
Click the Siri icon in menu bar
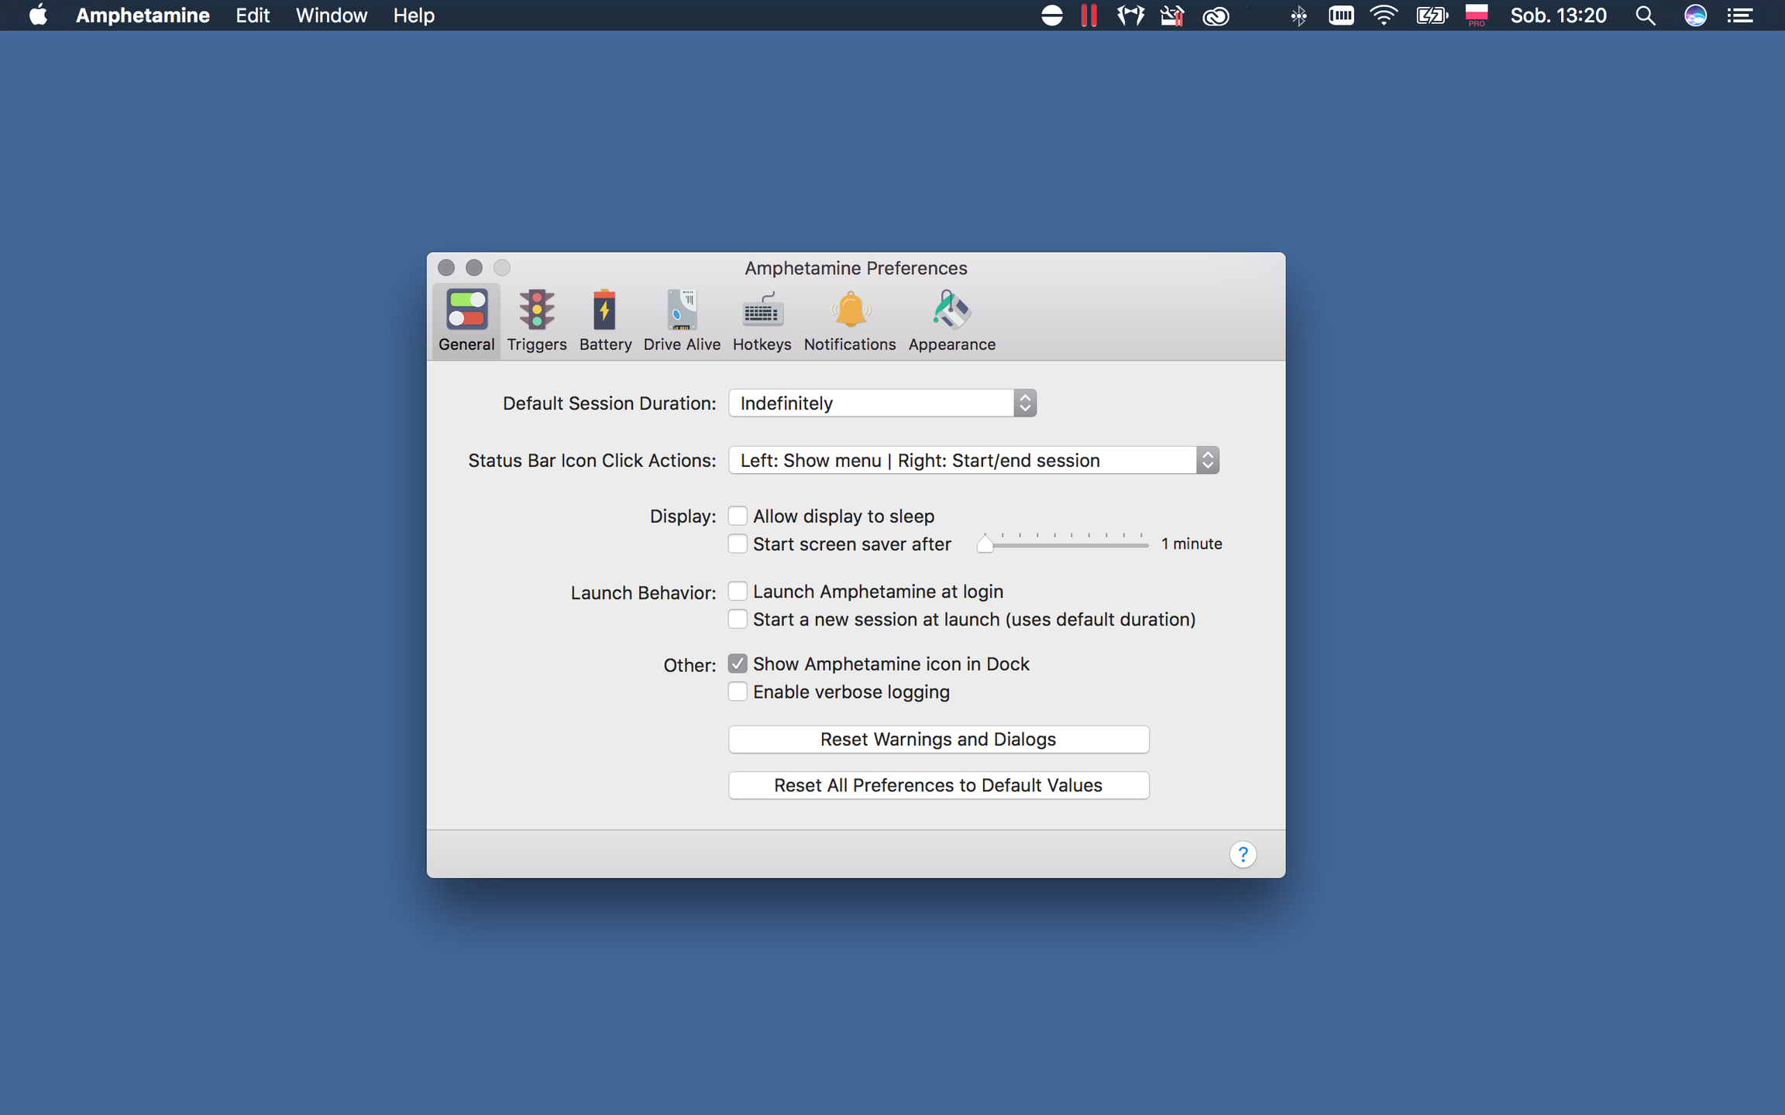1695,15
